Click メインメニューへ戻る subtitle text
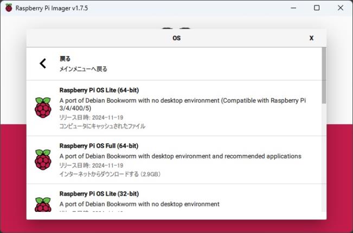This screenshot has width=353, height=233. point(84,69)
